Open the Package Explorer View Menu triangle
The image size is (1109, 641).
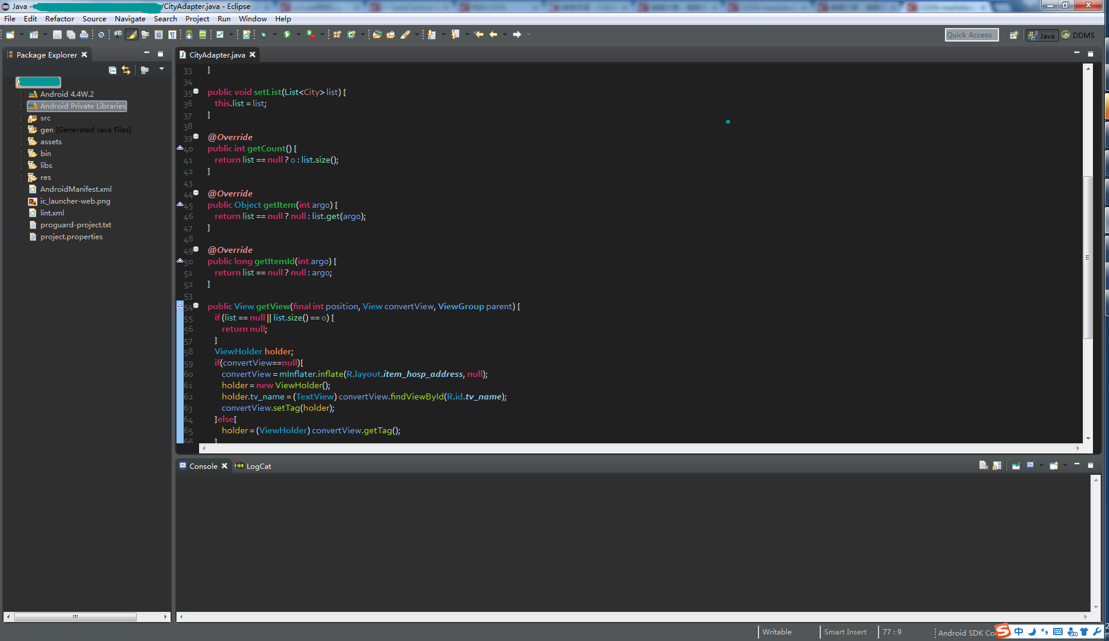[x=161, y=69]
